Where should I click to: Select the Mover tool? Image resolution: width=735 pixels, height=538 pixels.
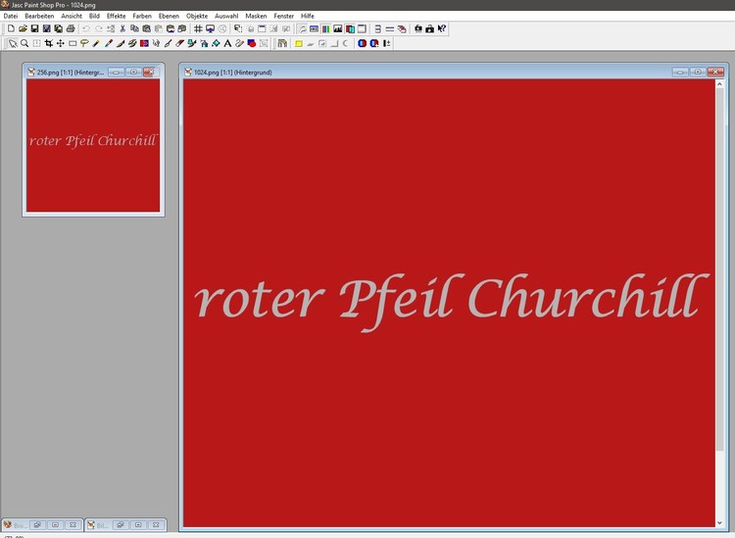61,43
